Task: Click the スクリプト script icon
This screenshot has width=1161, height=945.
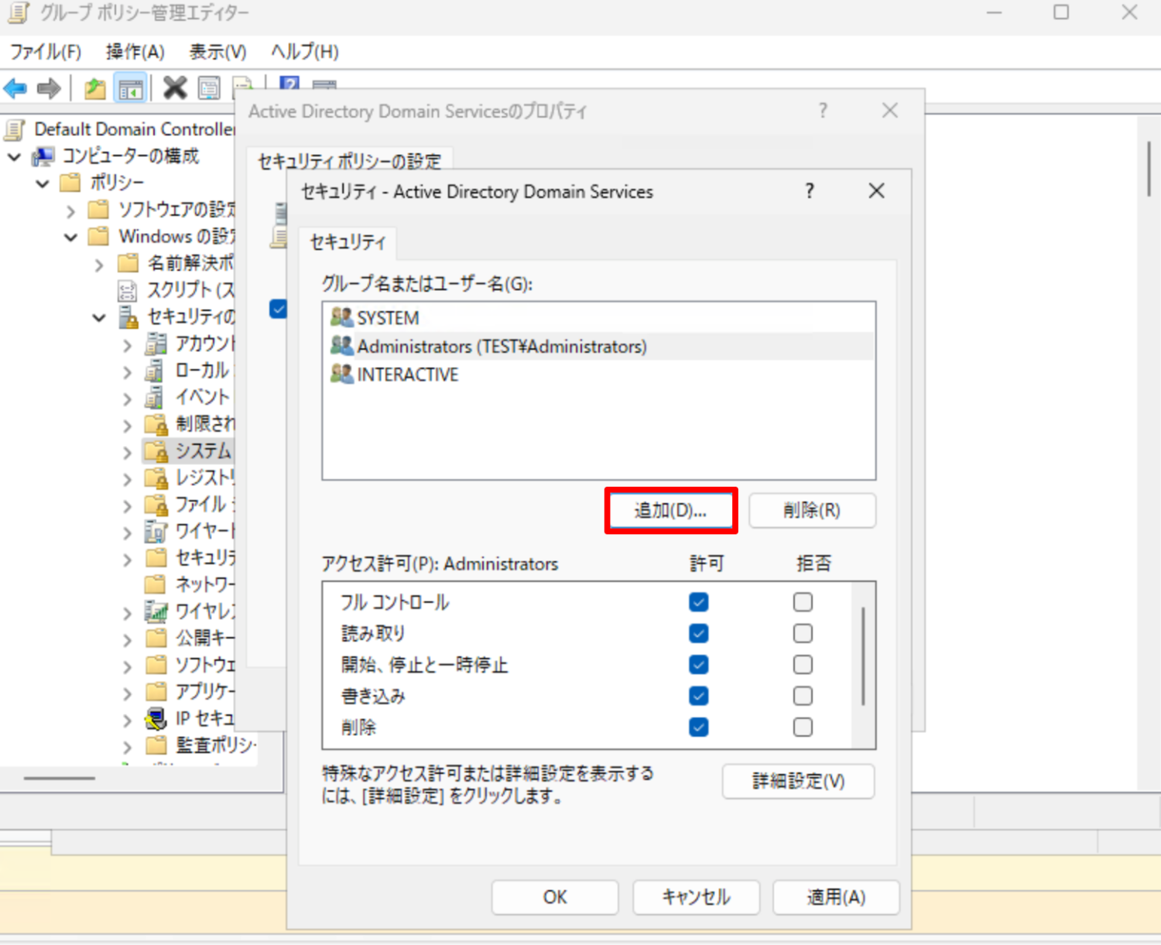Action: tap(127, 290)
